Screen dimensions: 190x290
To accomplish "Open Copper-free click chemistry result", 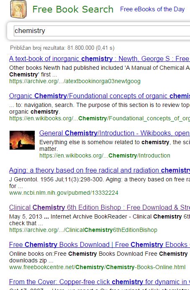I will [100, 282].
